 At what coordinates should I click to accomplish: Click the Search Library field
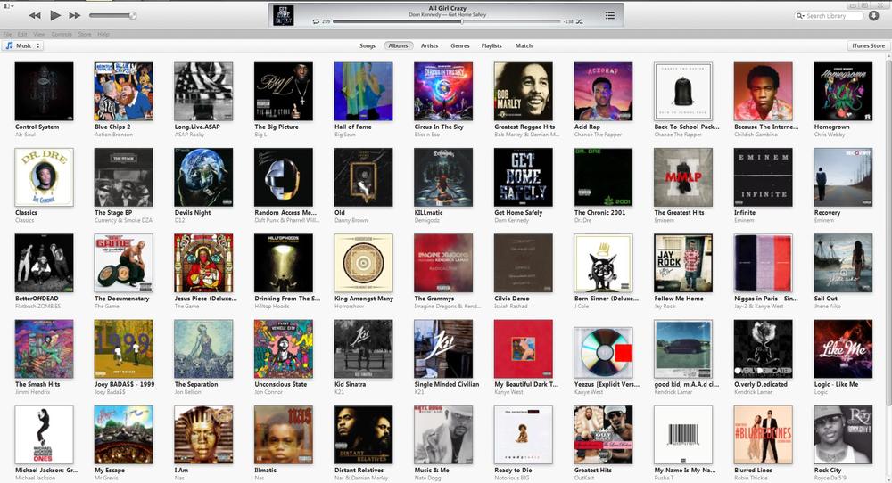click(829, 16)
